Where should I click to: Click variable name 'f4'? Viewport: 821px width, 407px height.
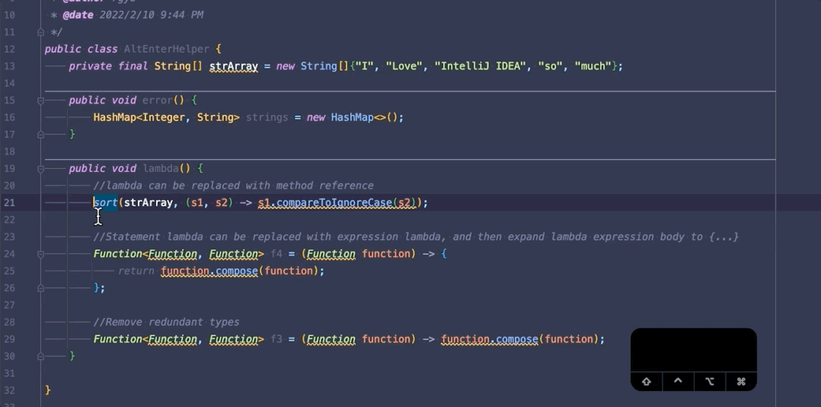[x=276, y=254]
